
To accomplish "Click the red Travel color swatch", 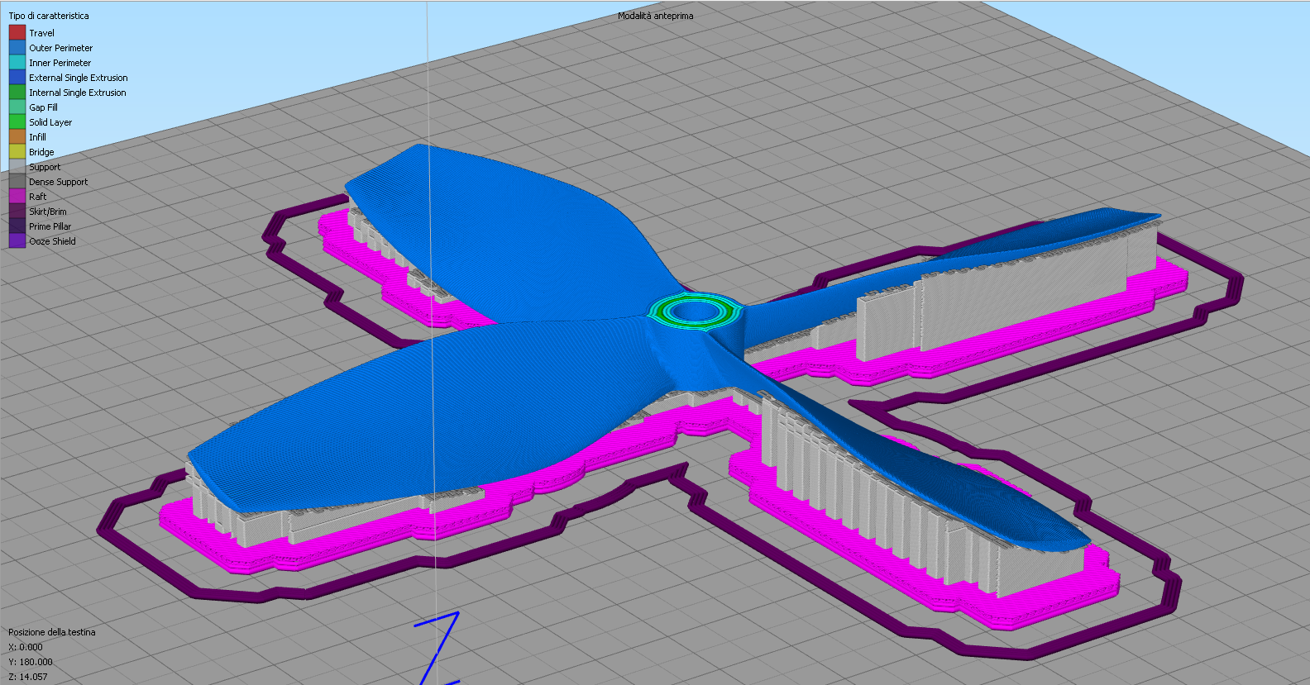I will (x=17, y=33).
